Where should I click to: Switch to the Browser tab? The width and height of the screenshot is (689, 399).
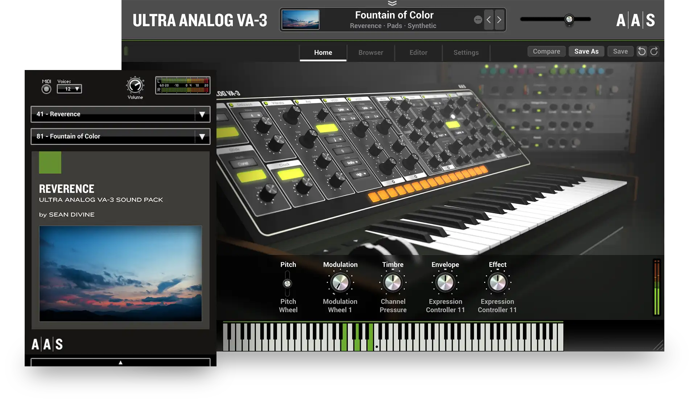pyautogui.click(x=371, y=53)
